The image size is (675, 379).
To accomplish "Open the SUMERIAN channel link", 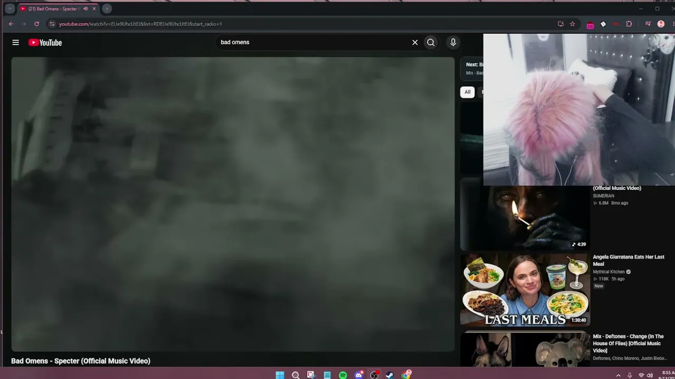I will click(603, 196).
